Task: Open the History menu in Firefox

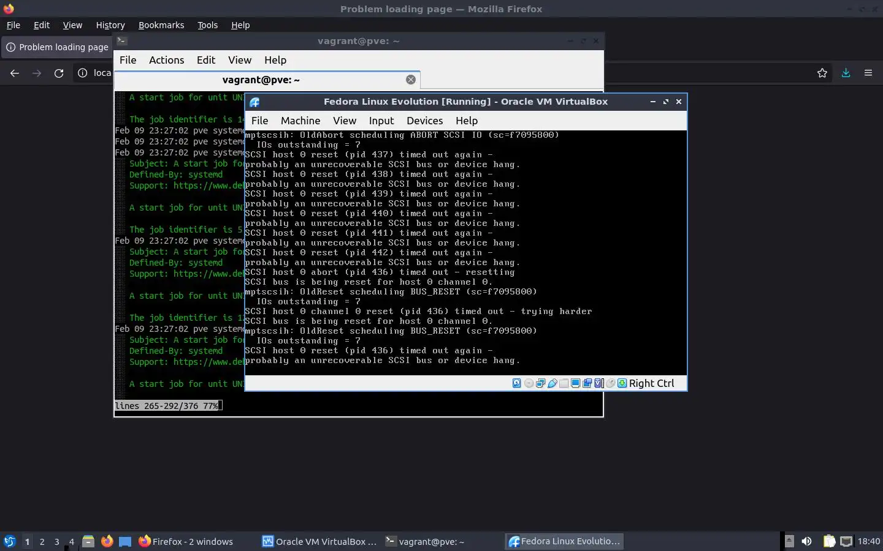Action: pyautogui.click(x=110, y=25)
